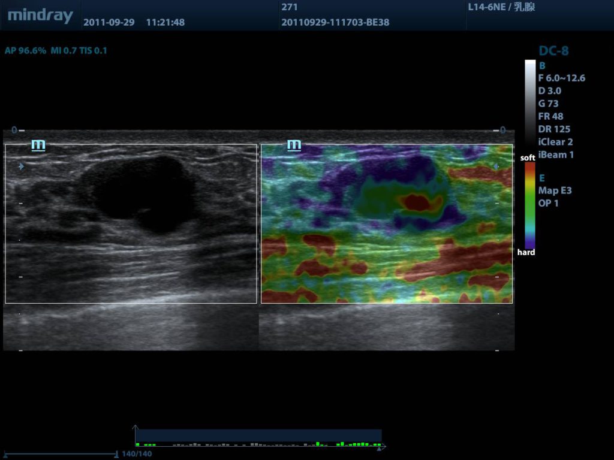
Task: Click the end marker of the strain graph
Action: (x=384, y=446)
